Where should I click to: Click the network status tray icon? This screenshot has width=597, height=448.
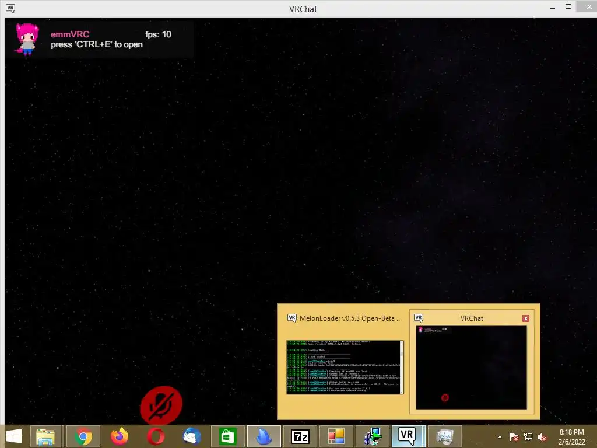click(528, 437)
